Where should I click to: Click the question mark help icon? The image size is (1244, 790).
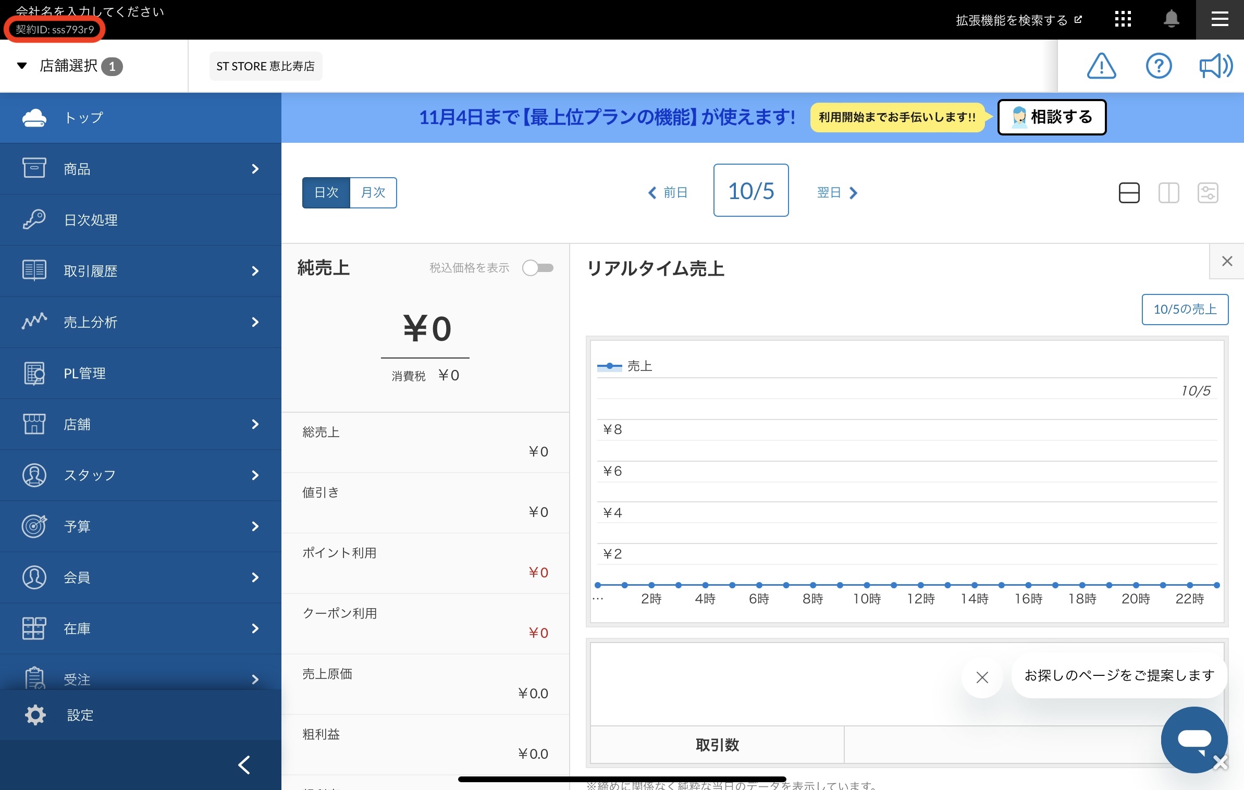pos(1159,66)
